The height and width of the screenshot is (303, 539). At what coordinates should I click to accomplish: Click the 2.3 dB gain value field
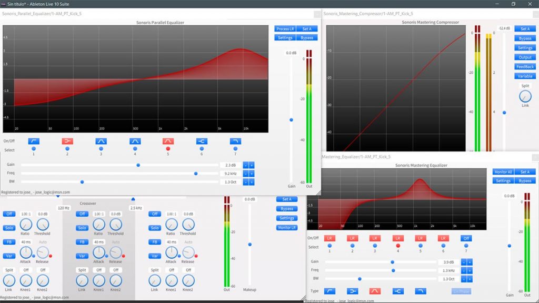pyautogui.click(x=231, y=165)
